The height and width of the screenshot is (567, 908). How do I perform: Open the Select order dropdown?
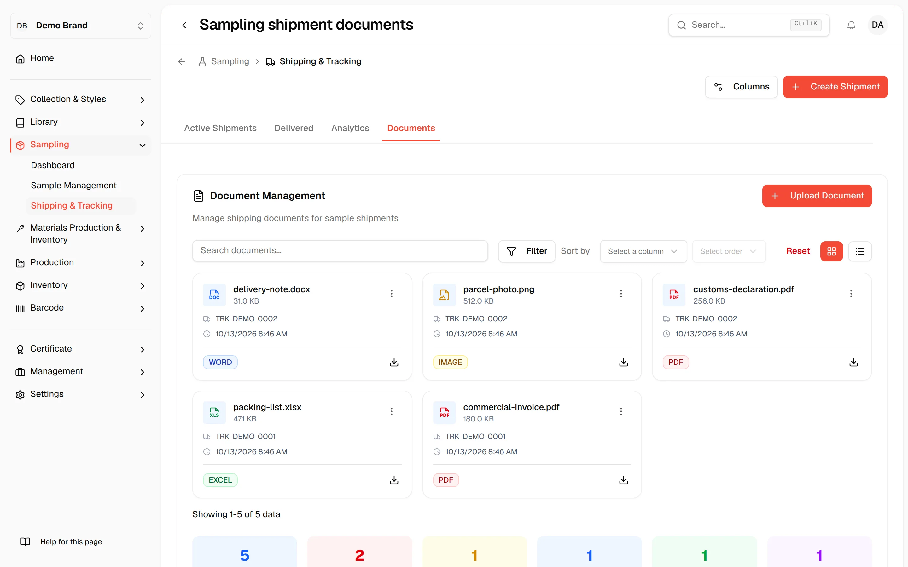click(x=729, y=251)
